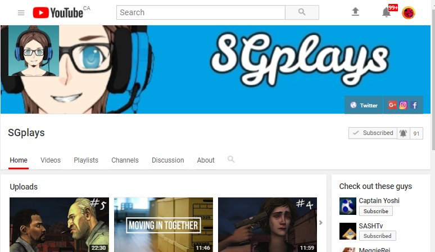This screenshot has height=252, width=435.
Task: Subscribe to Captain Yoshi
Action: pyautogui.click(x=376, y=211)
